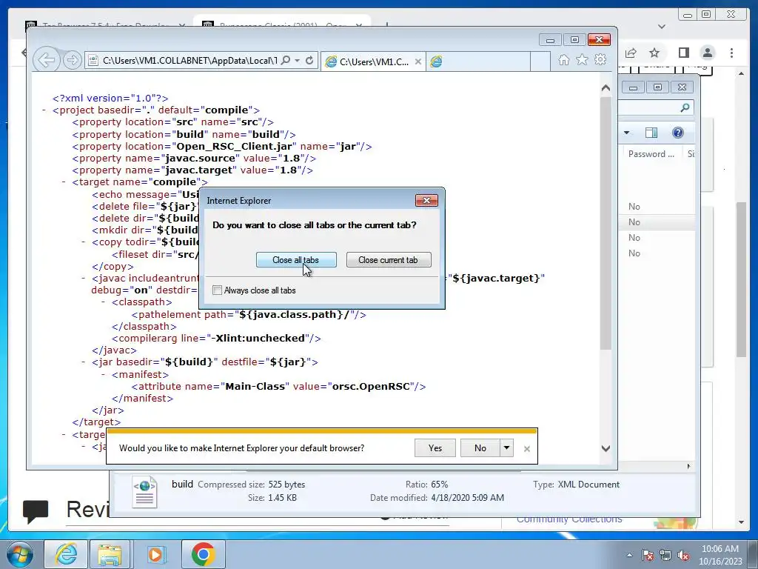Open Internet Explorer's Home icon
Image resolution: width=758 pixels, height=569 pixels.
(x=563, y=60)
